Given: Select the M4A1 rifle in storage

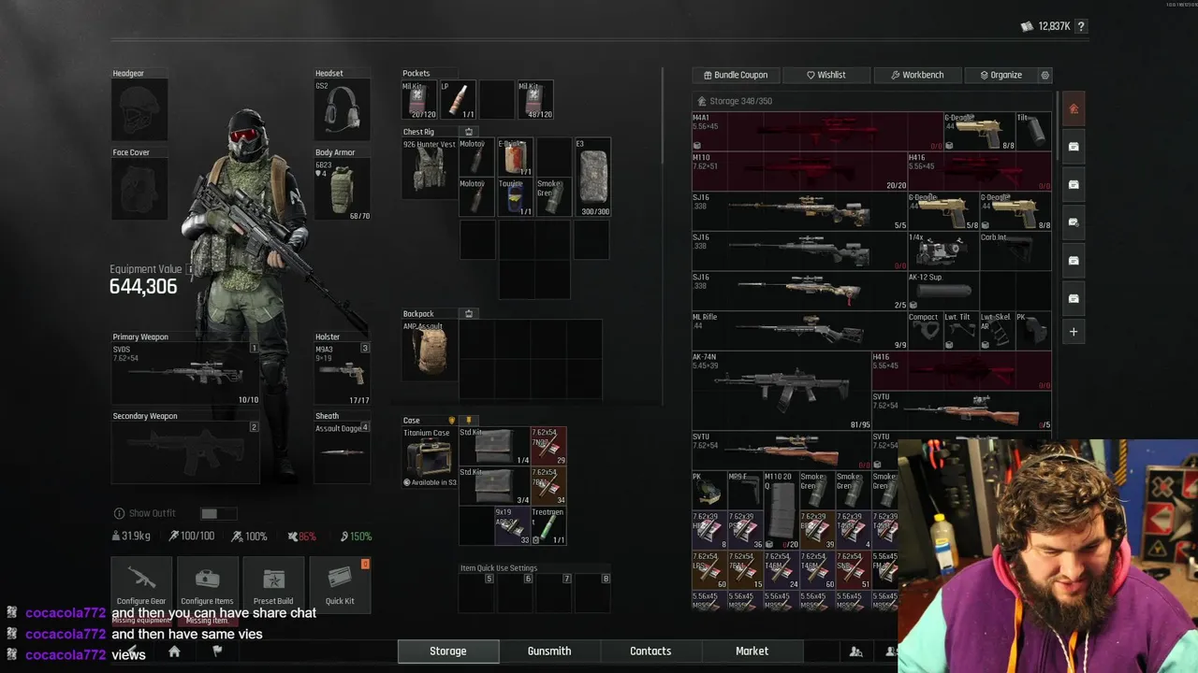Looking at the screenshot, I should 817,132.
